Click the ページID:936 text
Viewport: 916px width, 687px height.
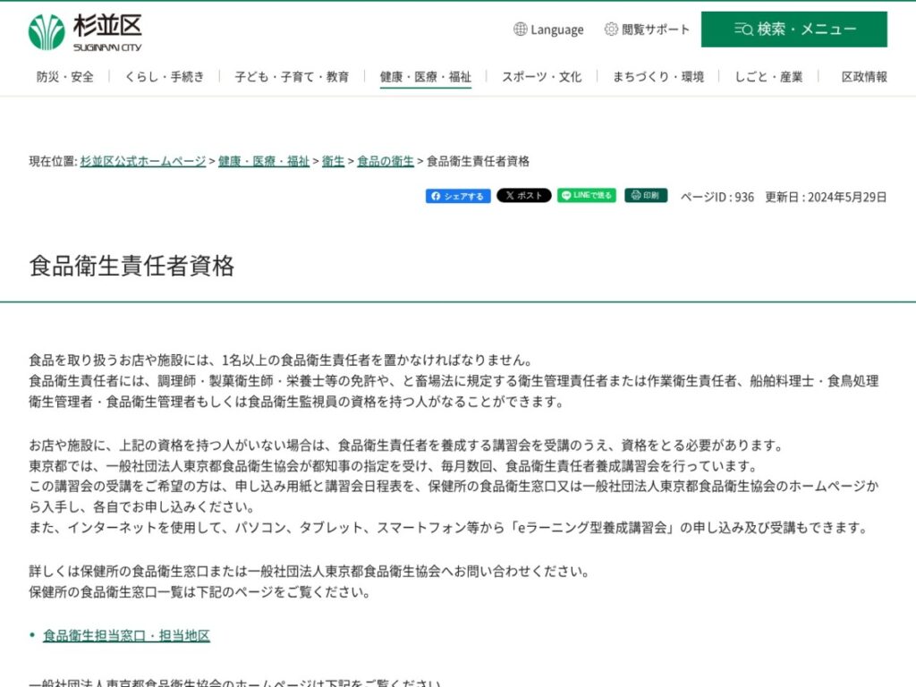pyautogui.click(x=717, y=197)
